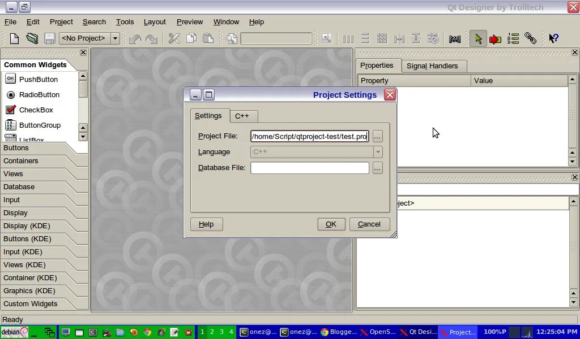This screenshot has width=580, height=339.
Task: Click the Lay Out Vertically icon
Action: pyautogui.click(x=365, y=38)
